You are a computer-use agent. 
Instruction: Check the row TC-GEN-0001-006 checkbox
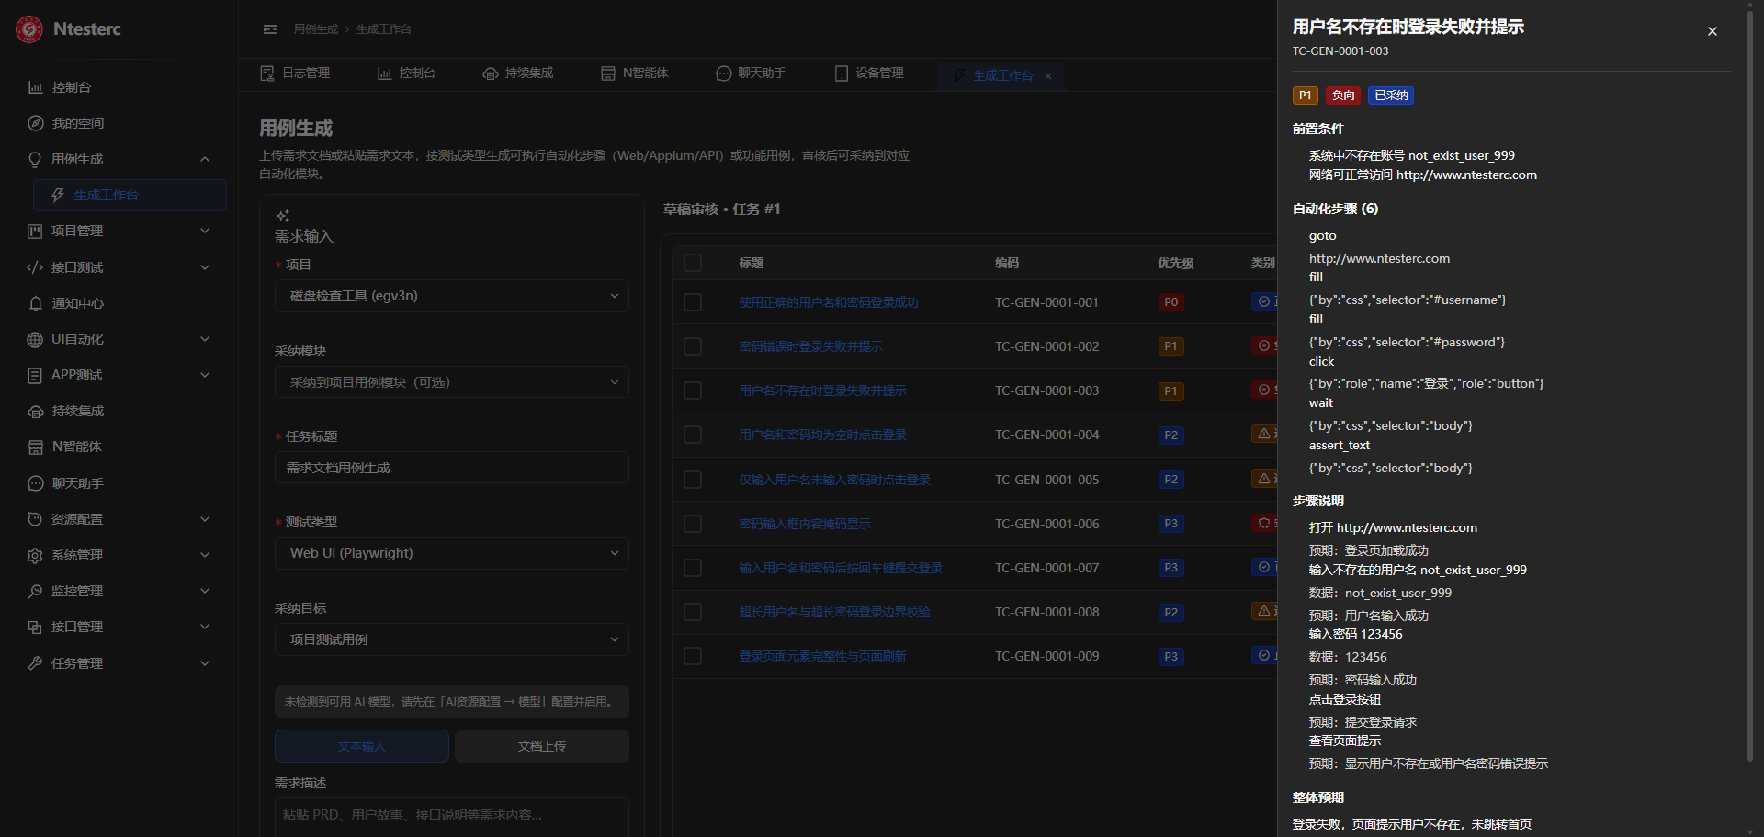click(693, 524)
